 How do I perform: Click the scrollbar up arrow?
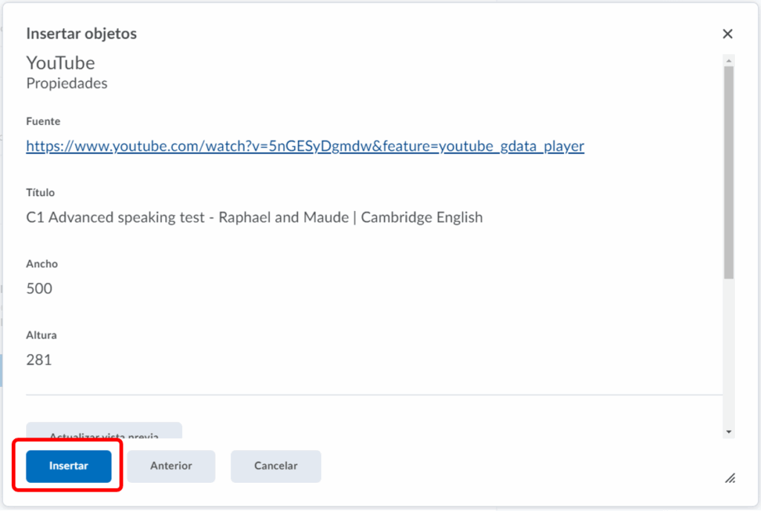click(729, 60)
